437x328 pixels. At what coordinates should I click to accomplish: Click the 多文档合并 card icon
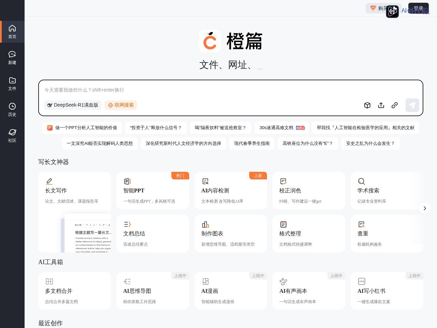pos(49,282)
